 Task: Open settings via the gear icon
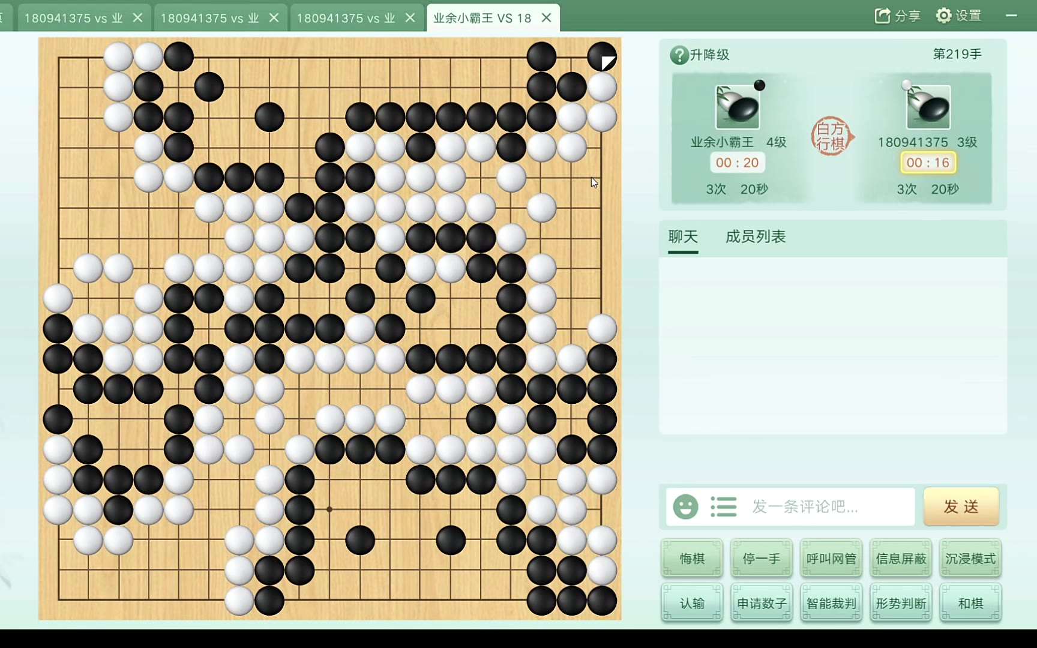tap(944, 16)
